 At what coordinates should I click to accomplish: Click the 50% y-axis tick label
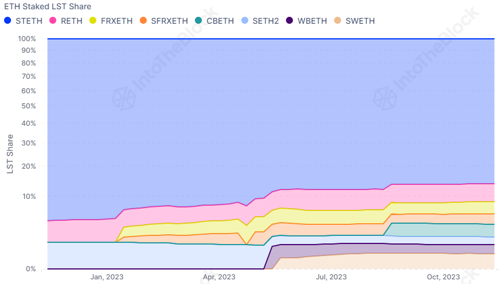click(x=29, y=106)
